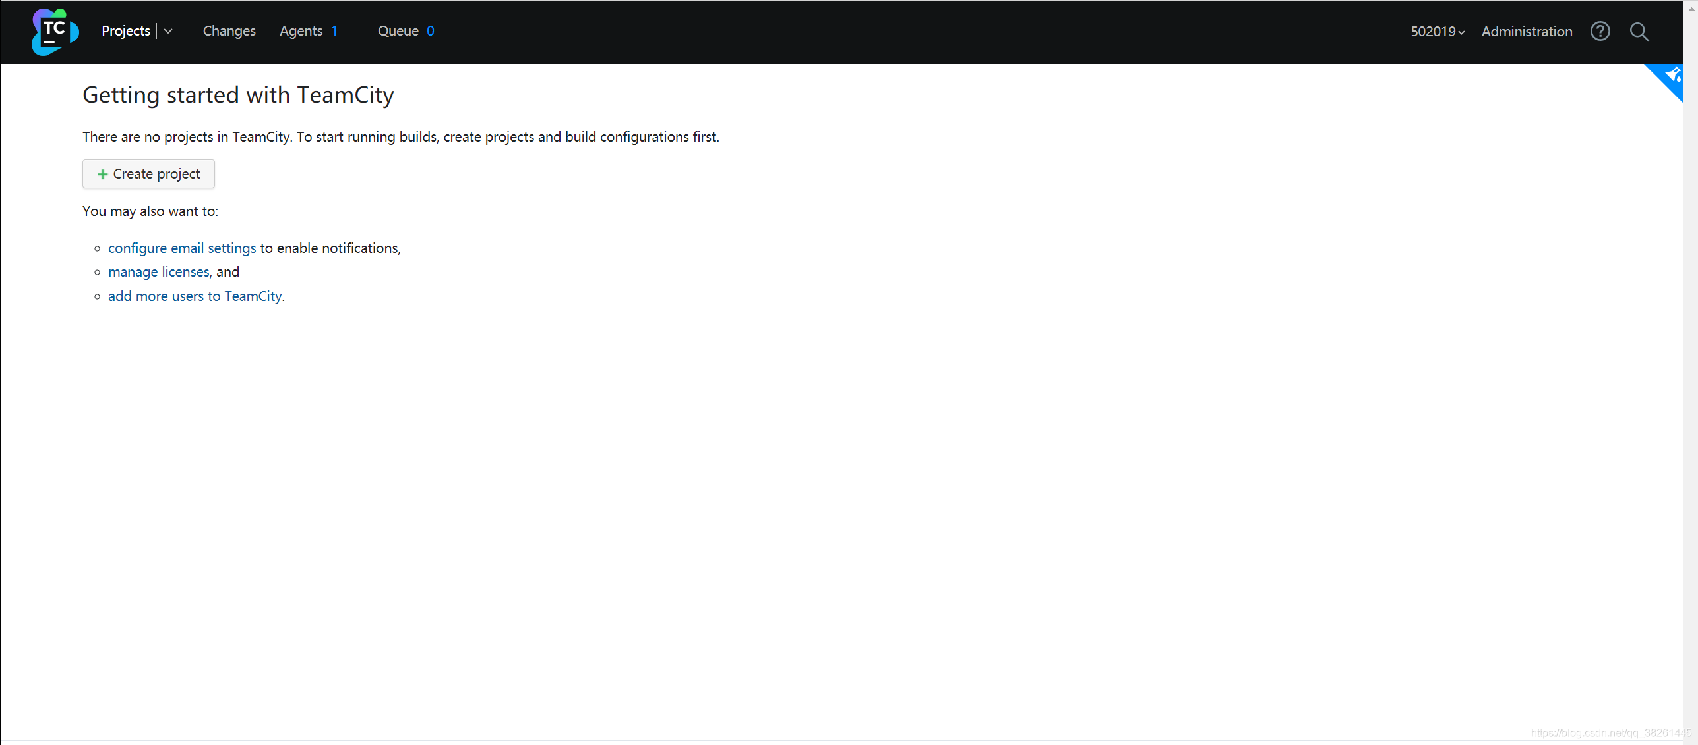1698x745 pixels.
Task: Click the vertical scrollbar track
Action: 1691,395
